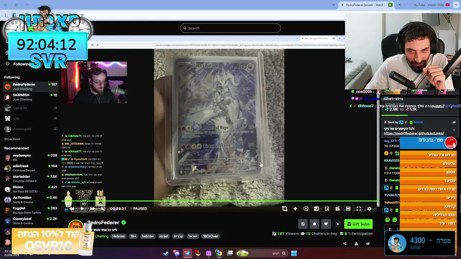Click the PedroFederer channel name
461x259 pixels.
(103, 223)
